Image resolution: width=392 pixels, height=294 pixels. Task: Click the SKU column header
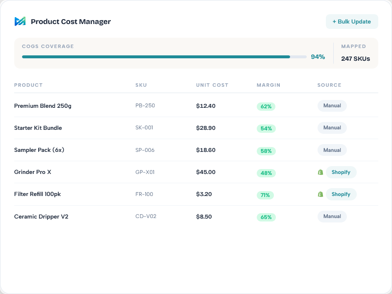(x=141, y=85)
